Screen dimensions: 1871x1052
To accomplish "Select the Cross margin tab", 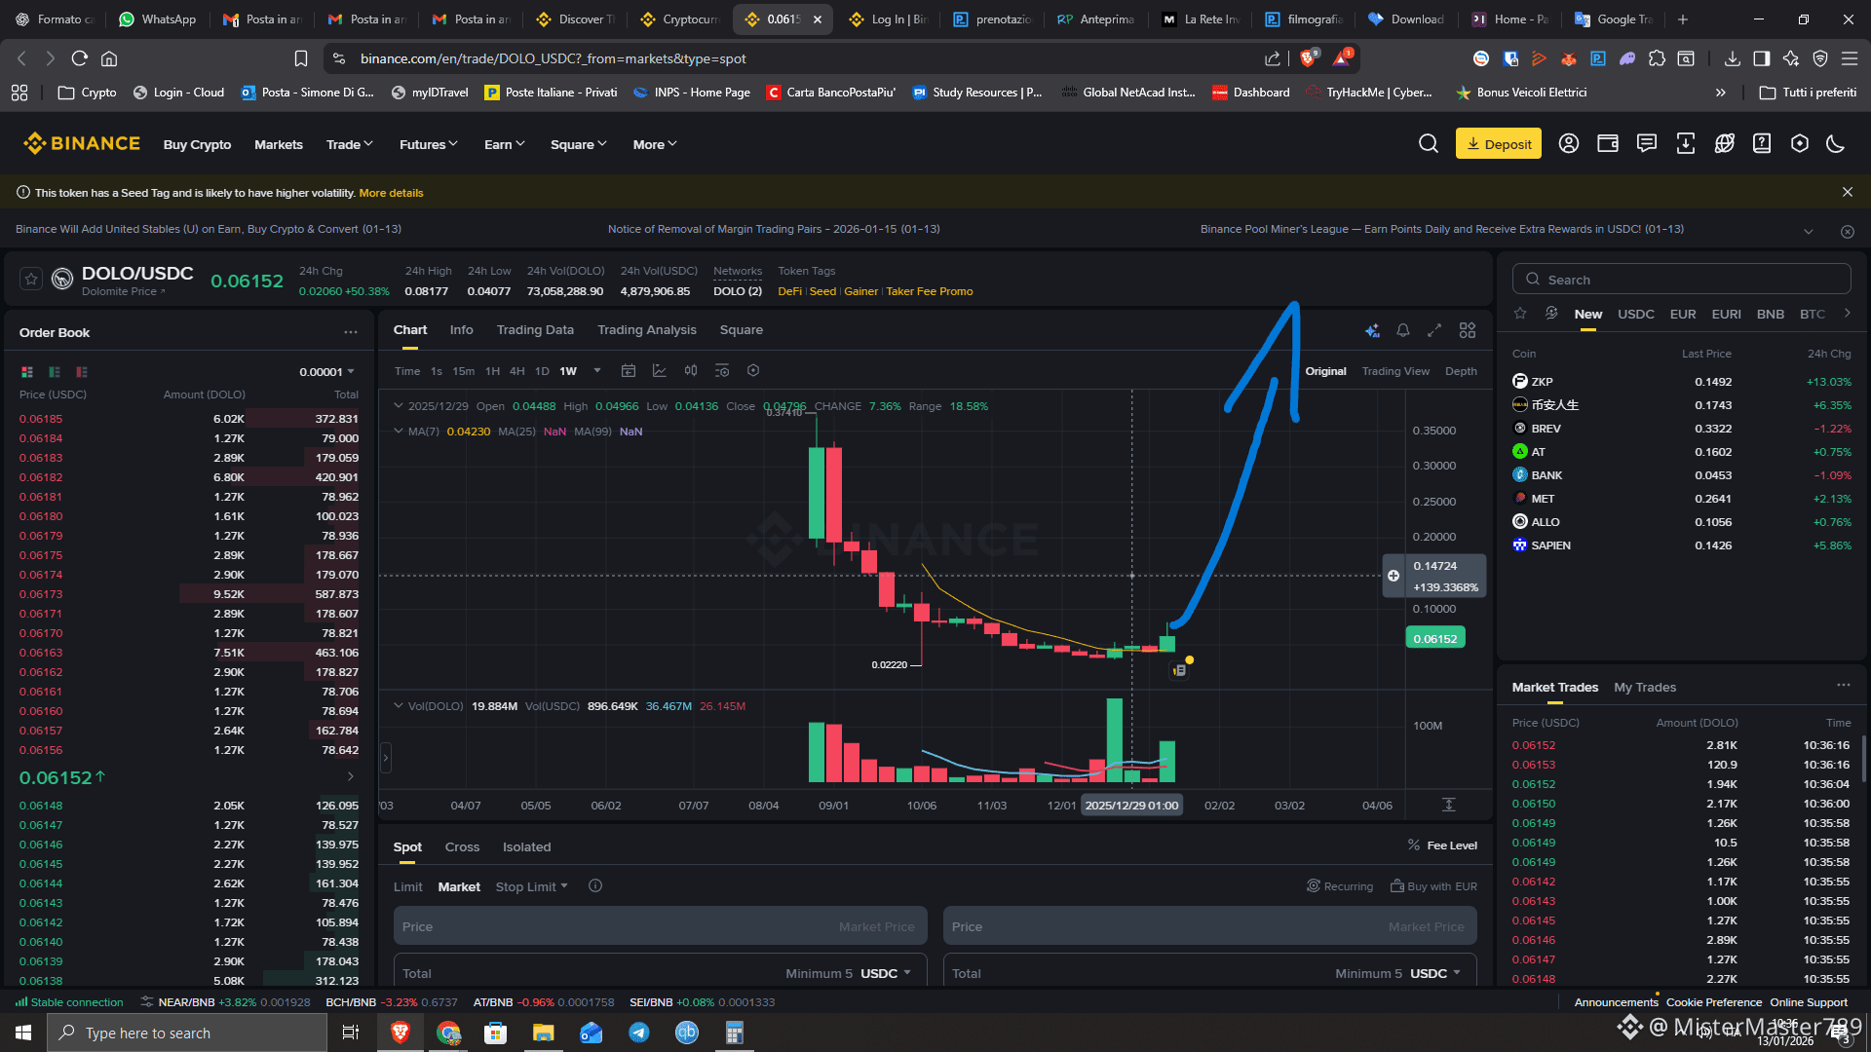I will [462, 846].
